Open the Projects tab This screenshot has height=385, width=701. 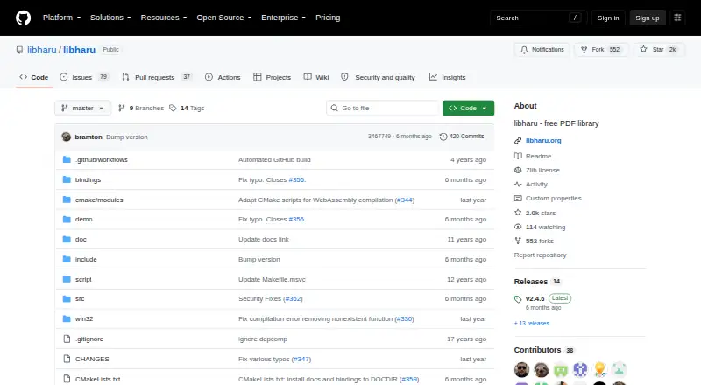coord(272,77)
